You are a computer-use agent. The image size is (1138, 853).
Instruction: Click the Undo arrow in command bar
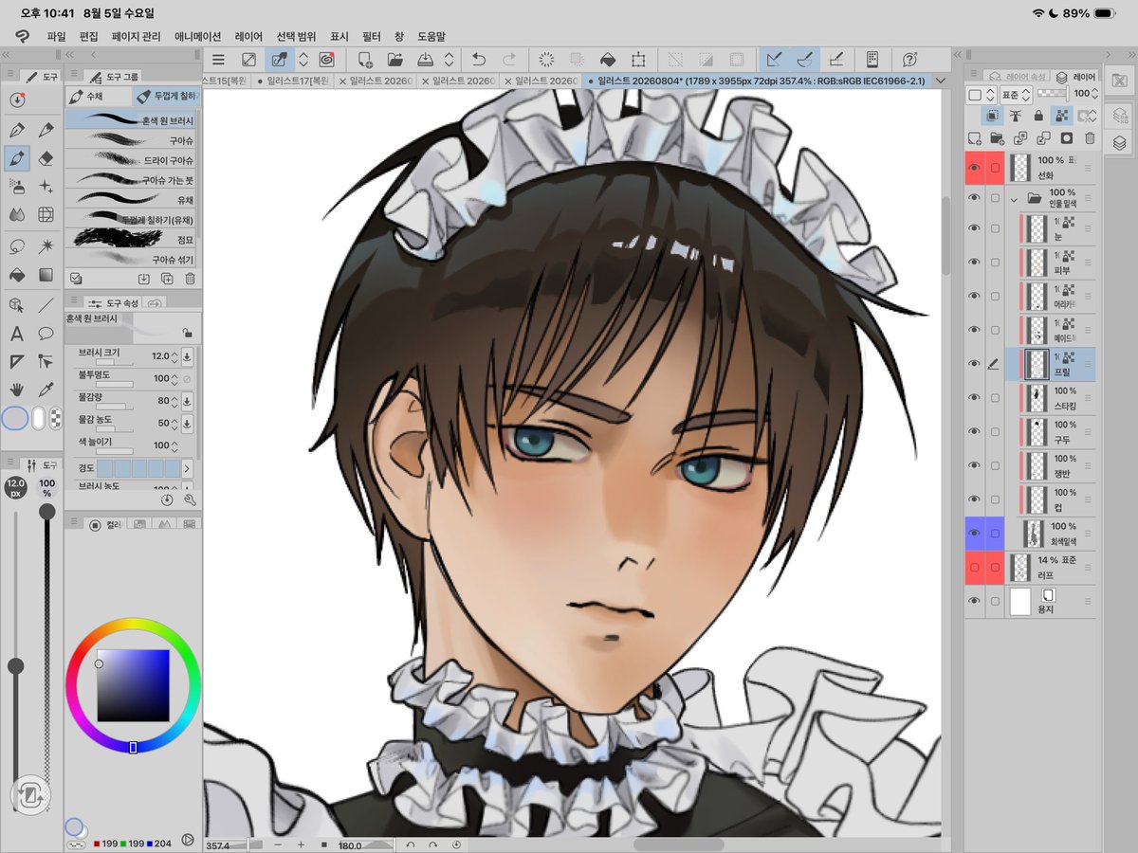[479, 59]
